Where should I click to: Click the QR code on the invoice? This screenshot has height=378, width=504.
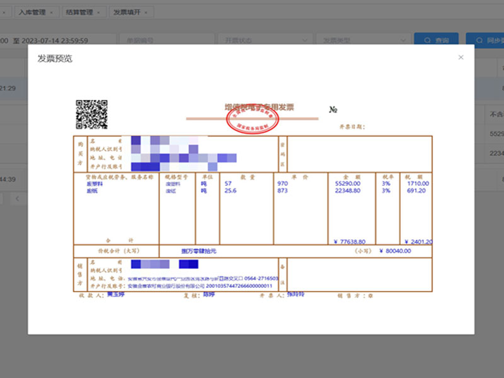click(x=91, y=114)
